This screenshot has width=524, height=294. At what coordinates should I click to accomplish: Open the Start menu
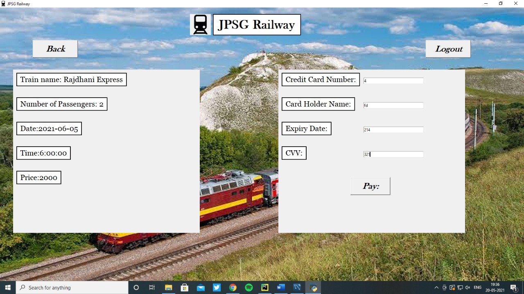click(x=8, y=287)
